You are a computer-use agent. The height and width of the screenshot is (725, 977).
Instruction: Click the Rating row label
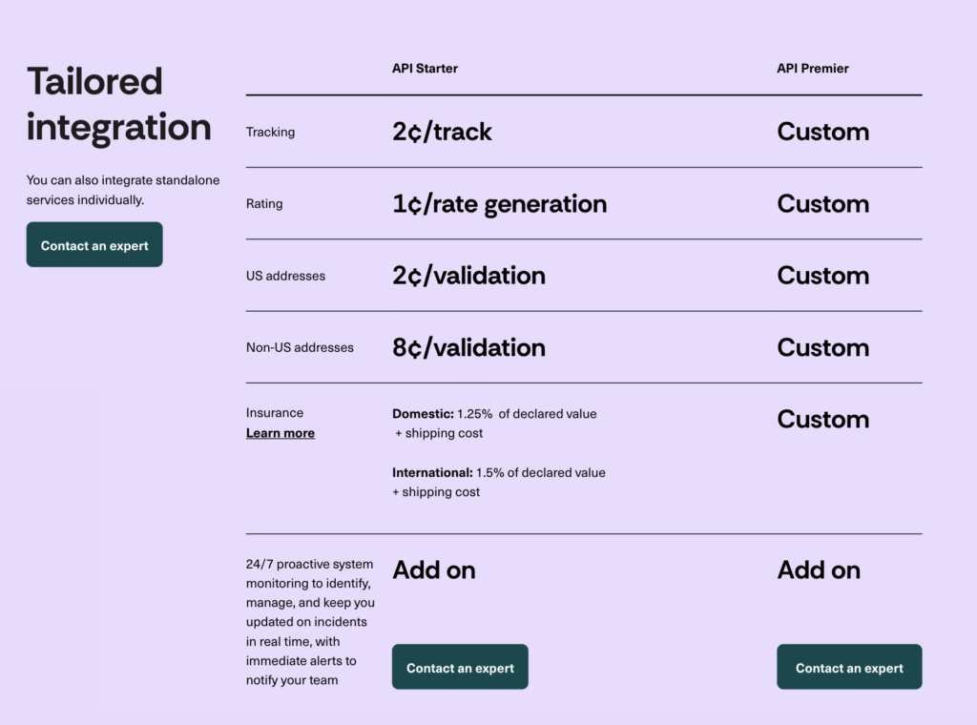[x=264, y=203]
